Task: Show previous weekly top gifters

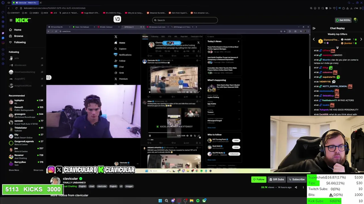Action: (314, 40)
